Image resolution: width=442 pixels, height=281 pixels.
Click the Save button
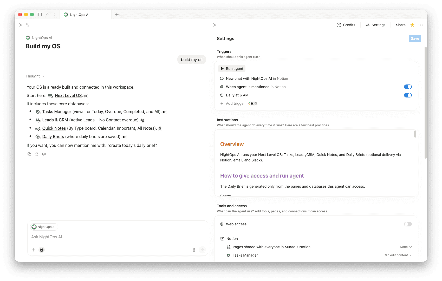[415, 38]
